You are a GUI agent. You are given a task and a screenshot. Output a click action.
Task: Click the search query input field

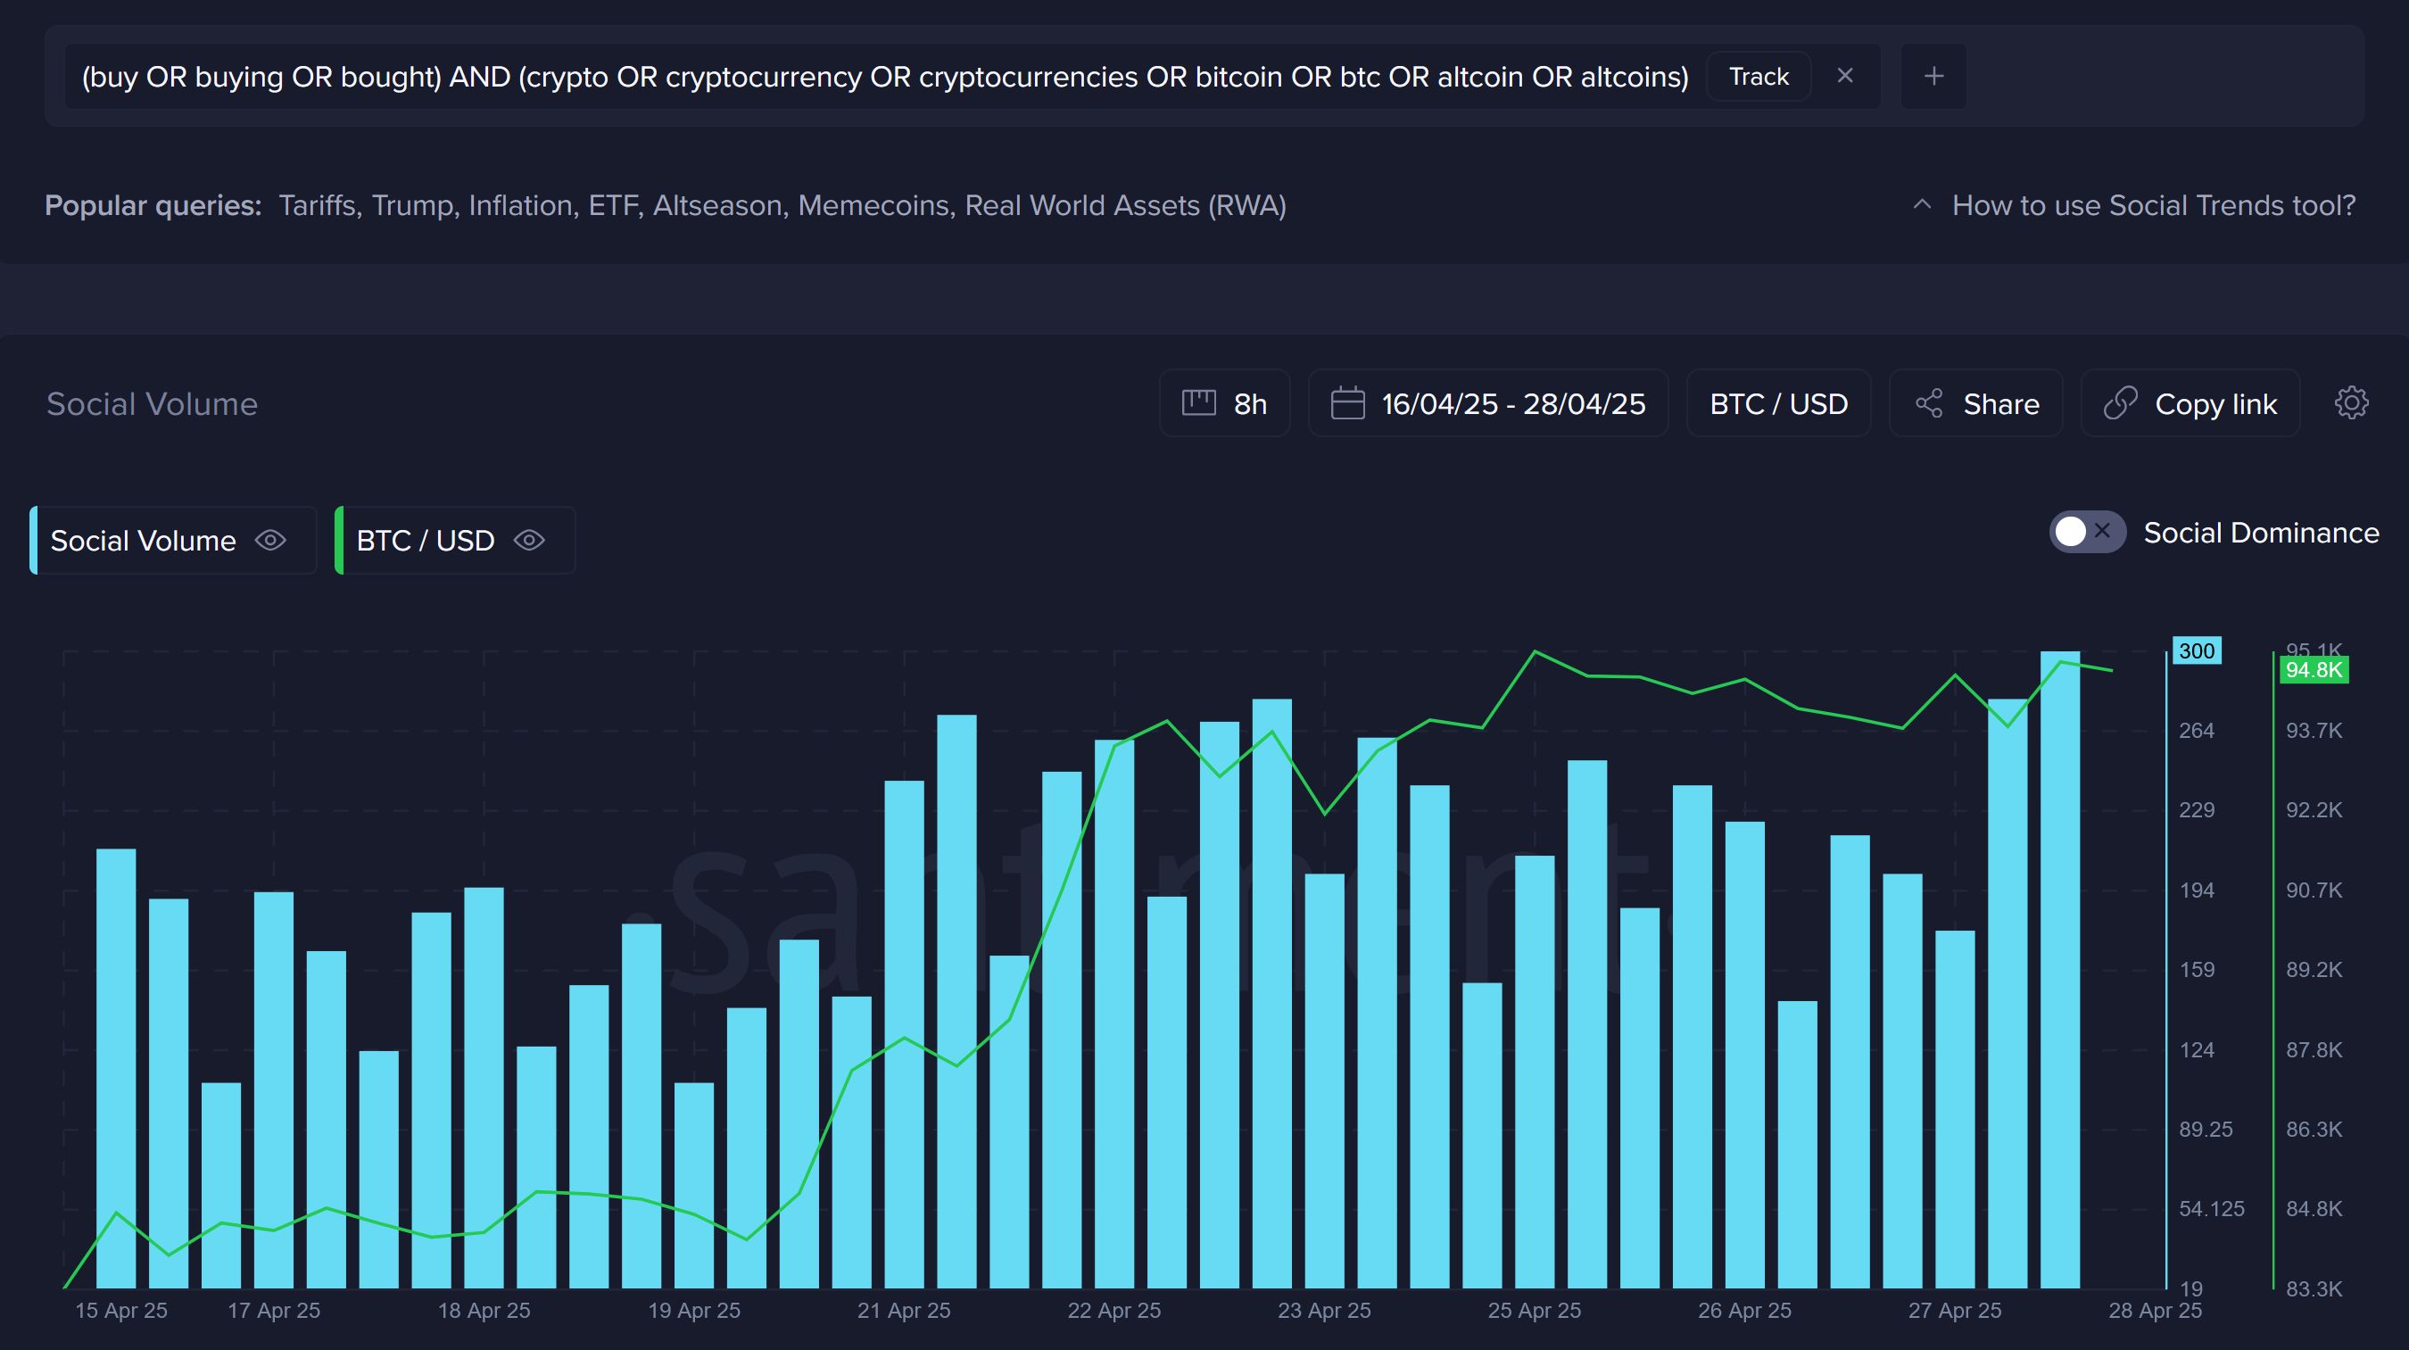pyautogui.click(x=883, y=76)
